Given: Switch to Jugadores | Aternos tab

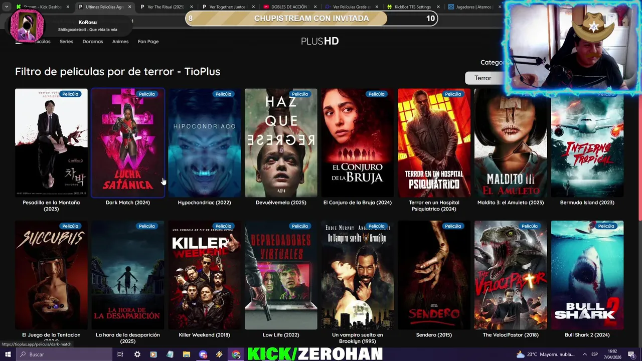Looking at the screenshot, I should (474, 7).
